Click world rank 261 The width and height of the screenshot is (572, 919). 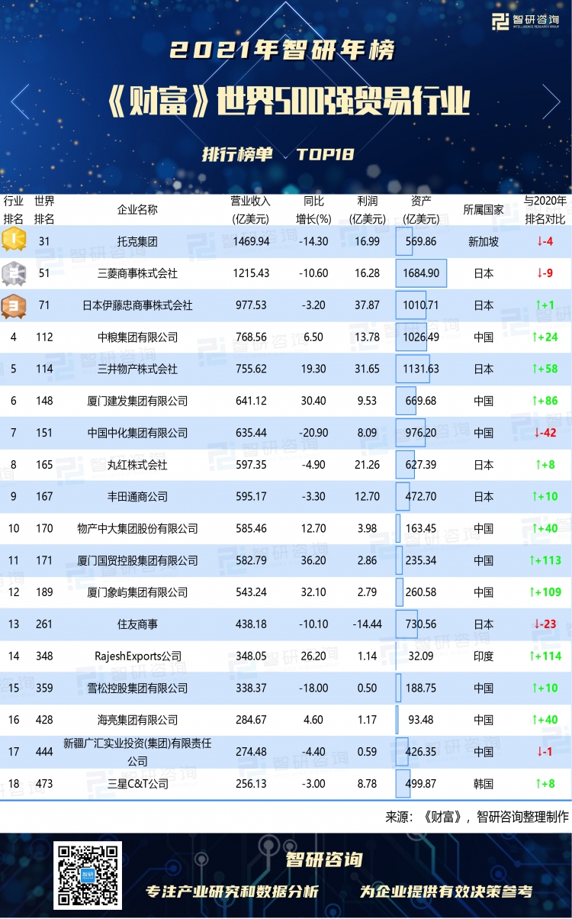[x=44, y=624]
